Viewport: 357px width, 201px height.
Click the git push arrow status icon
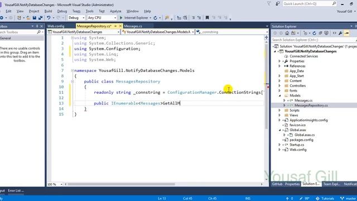point(287,199)
